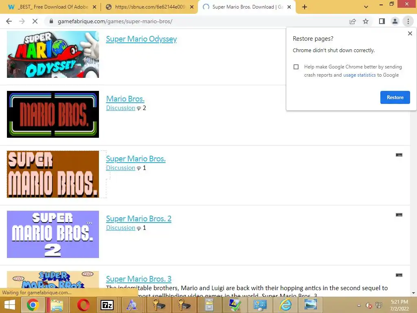Open the usage statistics link
This screenshot has width=417, height=313.
(x=359, y=75)
